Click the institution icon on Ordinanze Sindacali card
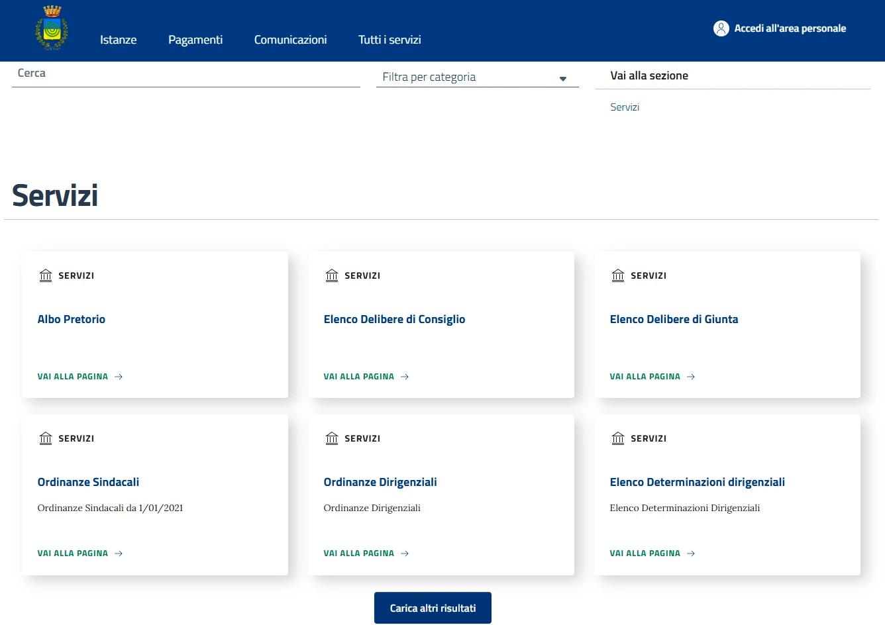 point(46,438)
